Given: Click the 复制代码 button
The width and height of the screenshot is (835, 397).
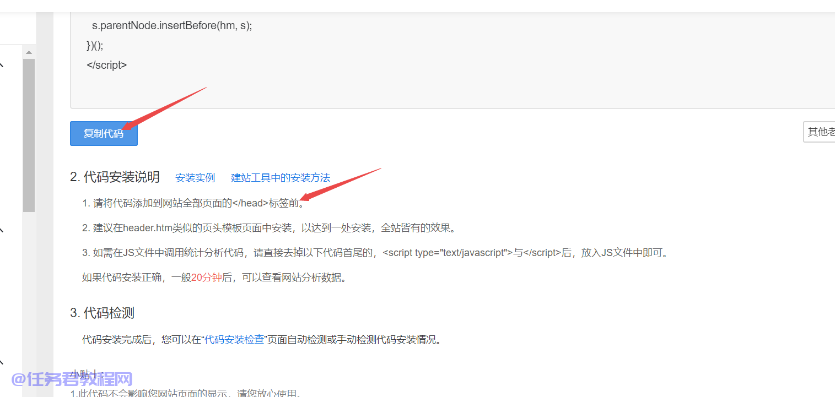Looking at the screenshot, I should pos(104,133).
